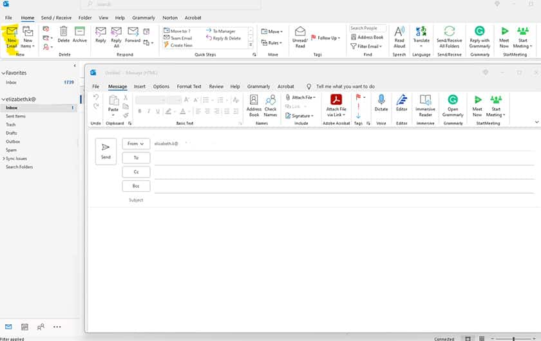541x341 pixels.
Task: Click Send button in message window
Action: click(106, 151)
